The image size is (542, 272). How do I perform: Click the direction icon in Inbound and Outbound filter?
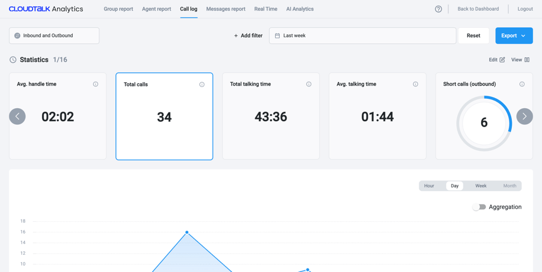(17, 35)
